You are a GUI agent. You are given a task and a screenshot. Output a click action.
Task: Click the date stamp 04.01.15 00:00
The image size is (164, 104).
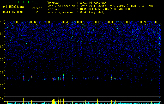tap(13, 12)
